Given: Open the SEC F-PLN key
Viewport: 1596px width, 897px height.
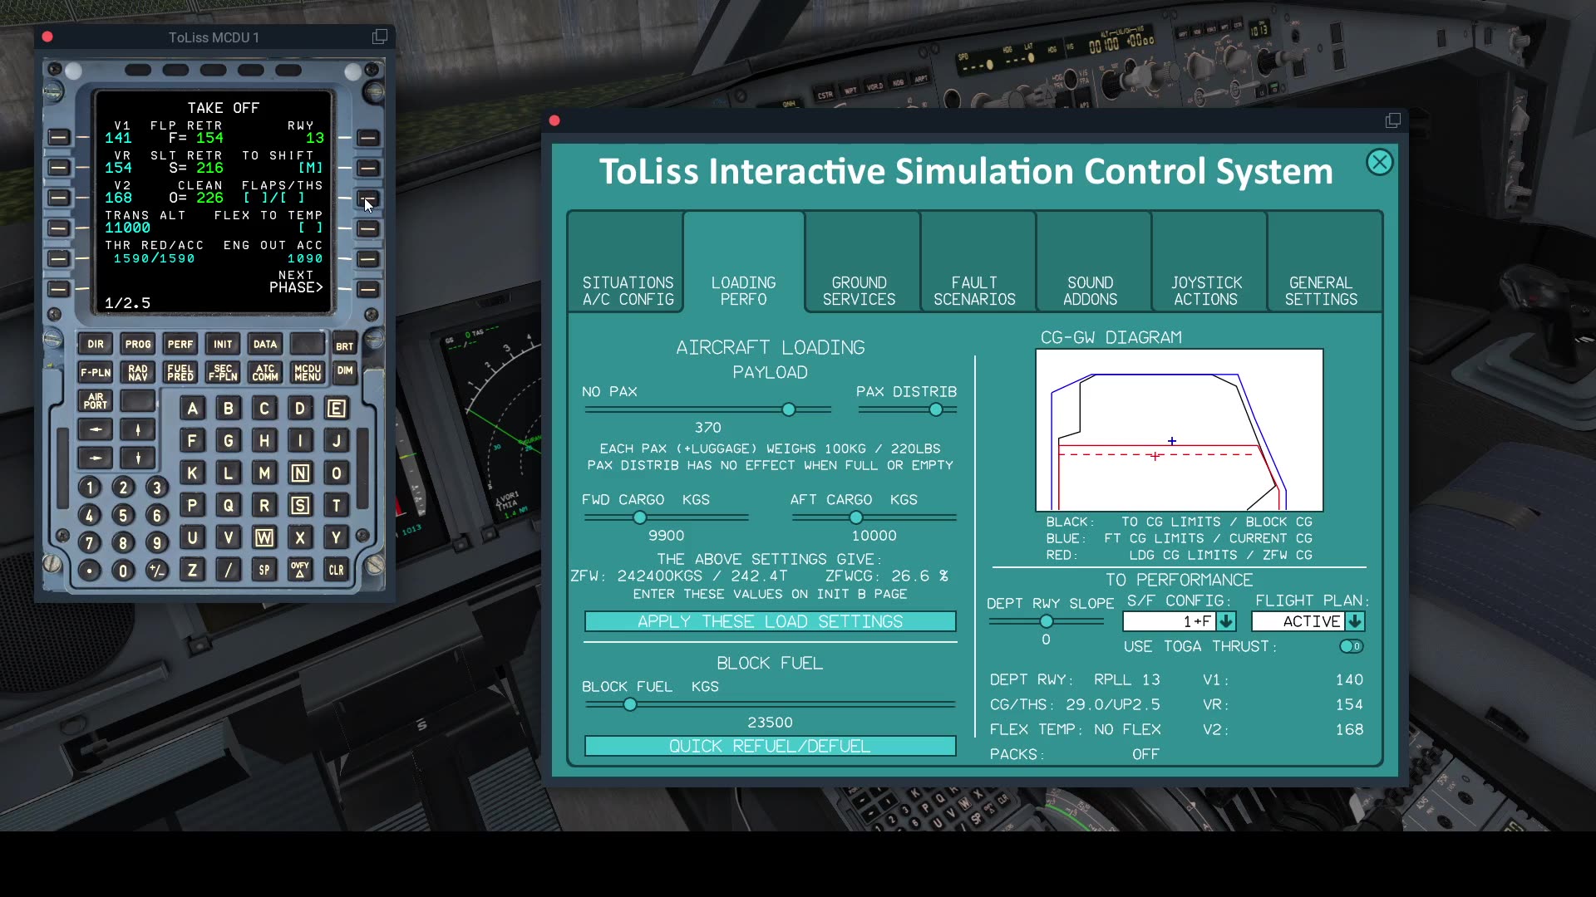Looking at the screenshot, I should 223,372.
